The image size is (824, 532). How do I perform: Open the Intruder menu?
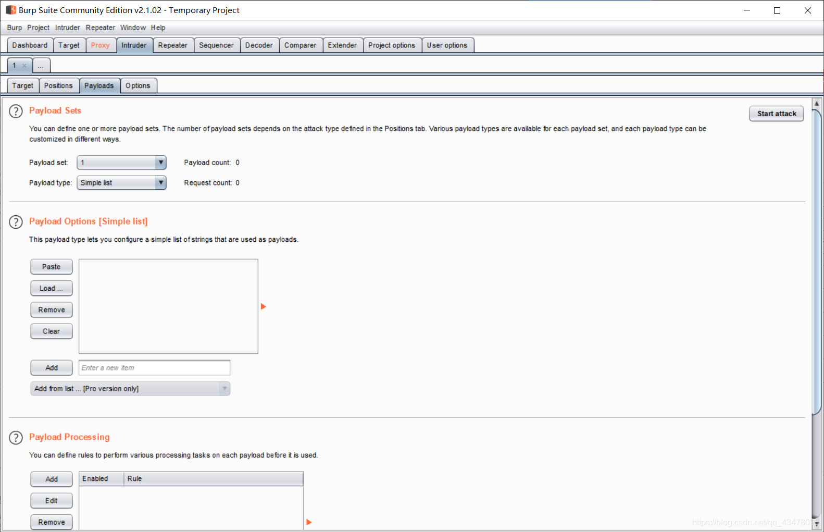pos(68,28)
